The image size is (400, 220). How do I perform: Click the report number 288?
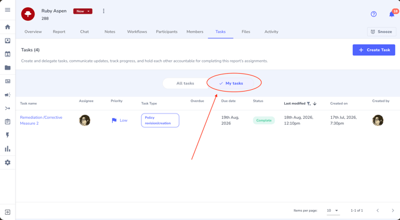(x=45, y=18)
